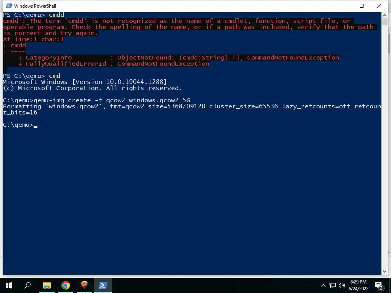Click the 'PS C:\qemu> cmd' prompt line
This screenshot has width=391, height=293.
[32, 76]
